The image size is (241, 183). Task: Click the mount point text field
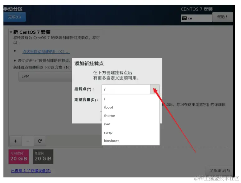[126, 89]
